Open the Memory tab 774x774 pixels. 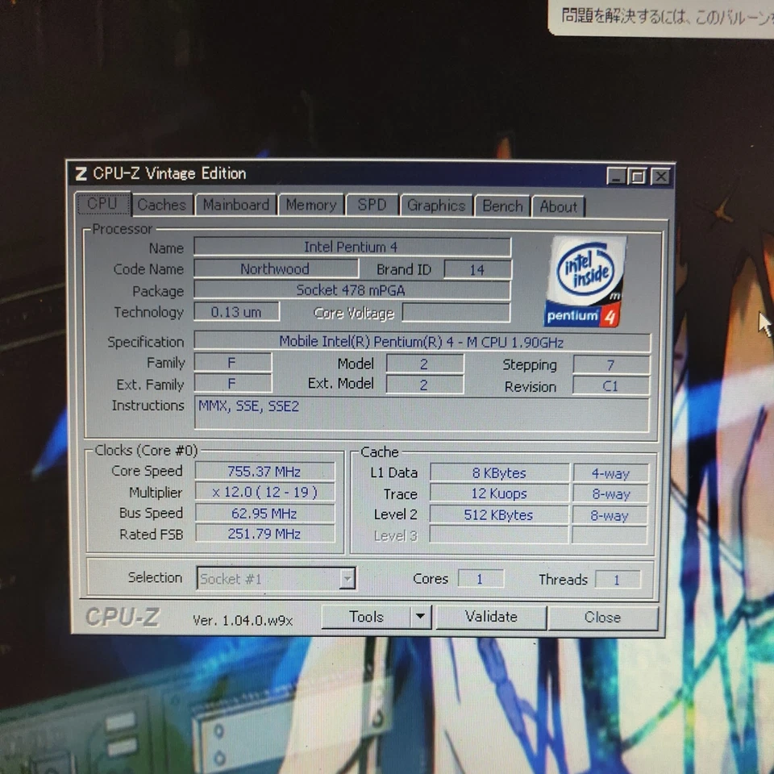click(311, 205)
